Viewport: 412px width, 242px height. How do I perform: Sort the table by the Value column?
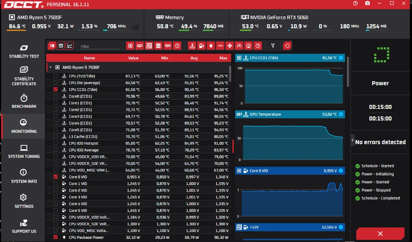[133, 58]
